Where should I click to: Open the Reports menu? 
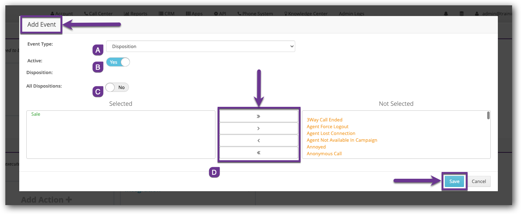point(136,14)
